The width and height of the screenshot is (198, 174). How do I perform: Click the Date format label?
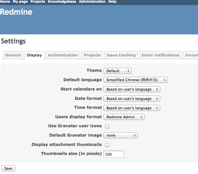(x=88, y=99)
